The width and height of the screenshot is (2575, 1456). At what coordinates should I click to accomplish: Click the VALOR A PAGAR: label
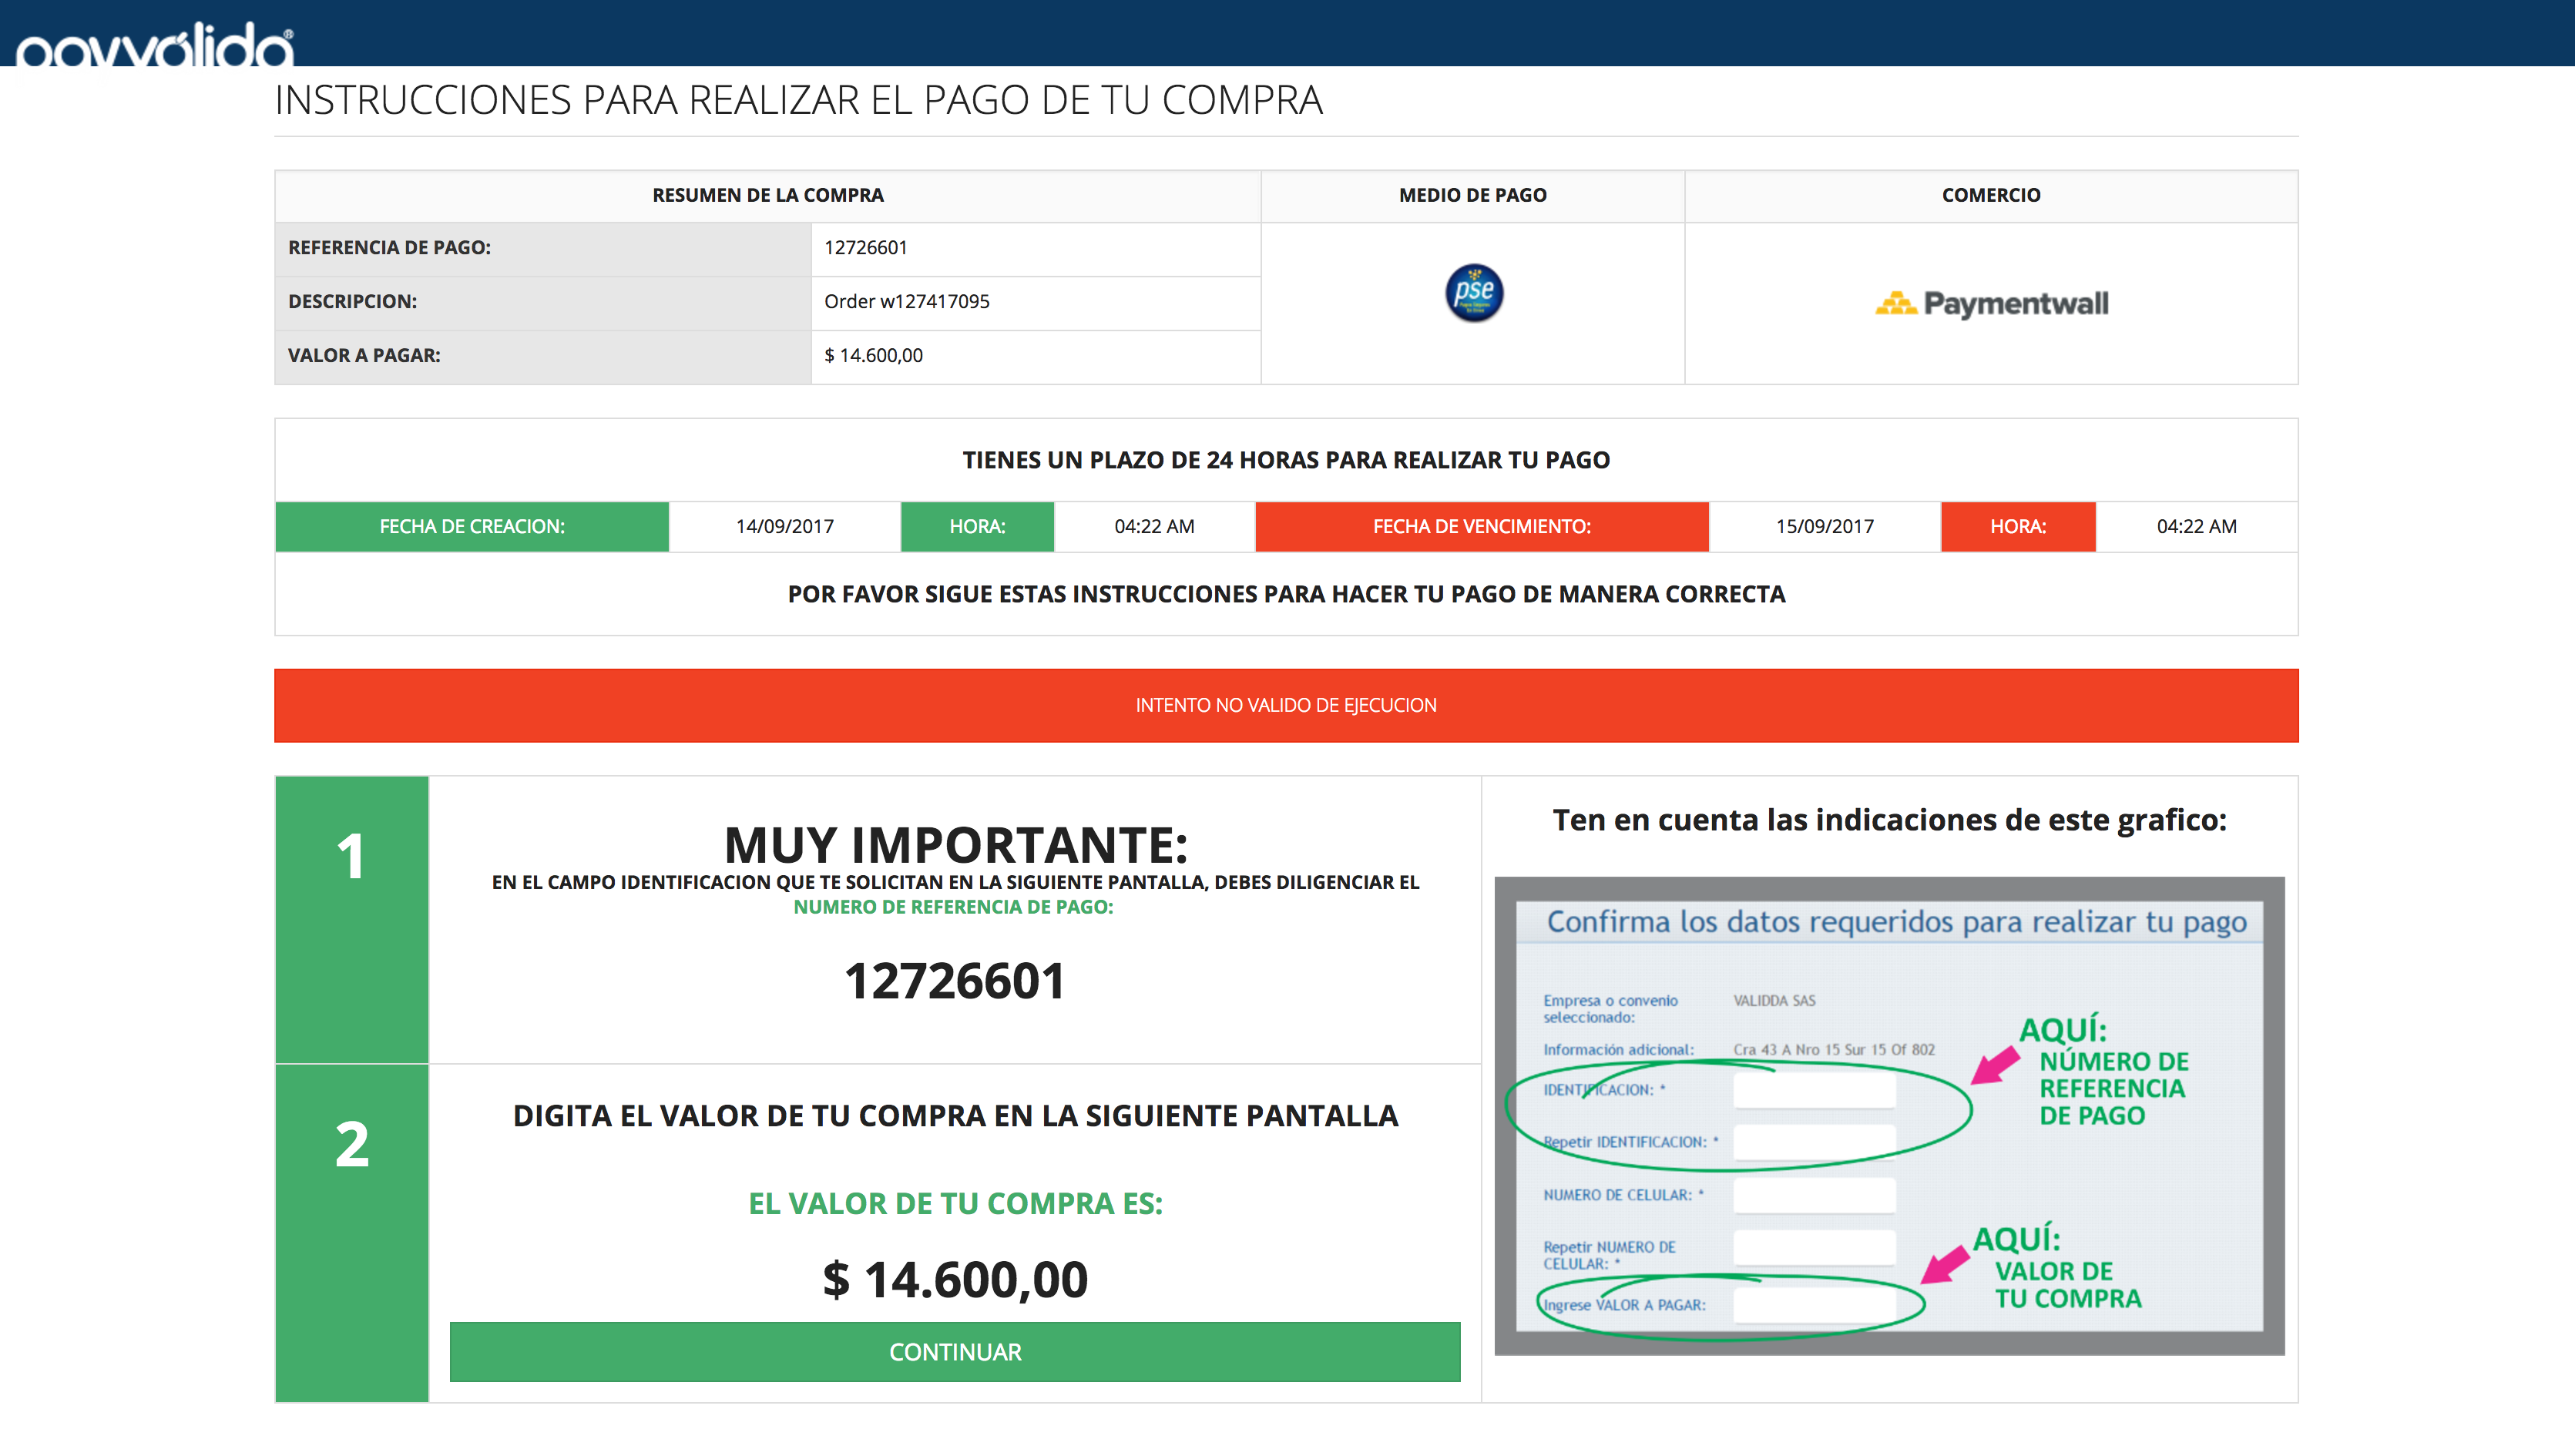click(364, 356)
